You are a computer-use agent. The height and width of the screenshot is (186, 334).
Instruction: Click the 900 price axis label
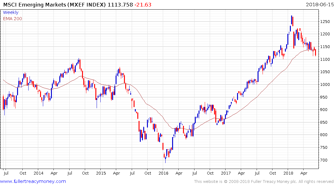[x=324, y=110]
